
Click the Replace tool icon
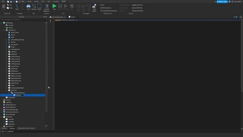pyautogui.click(x=34, y=6)
